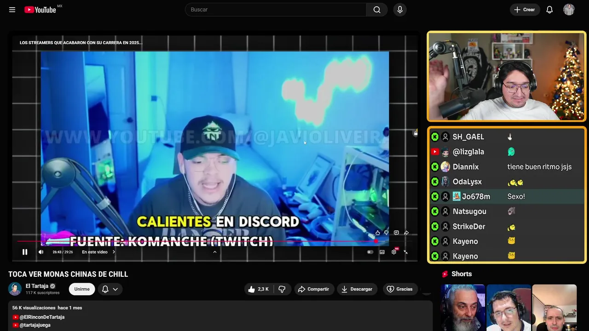Click inside the Buscar search field
The width and height of the screenshot is (589, 331).
pyautogui.click(x=276, y=10)
